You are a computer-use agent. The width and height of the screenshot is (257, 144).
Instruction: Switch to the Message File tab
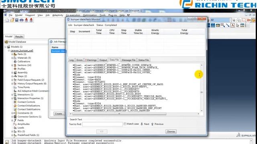tap(128, 60)
